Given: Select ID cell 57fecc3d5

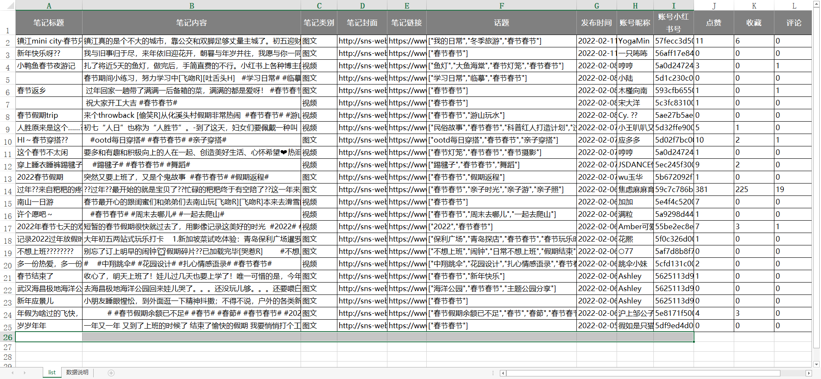Looking at the screenshot, I should [x=673, y=41].
